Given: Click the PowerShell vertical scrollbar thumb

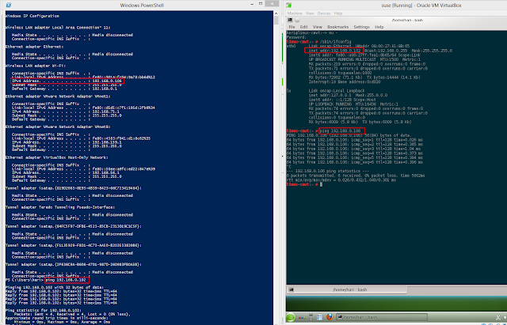Looking at the screenshot, I should pos(276,21).
